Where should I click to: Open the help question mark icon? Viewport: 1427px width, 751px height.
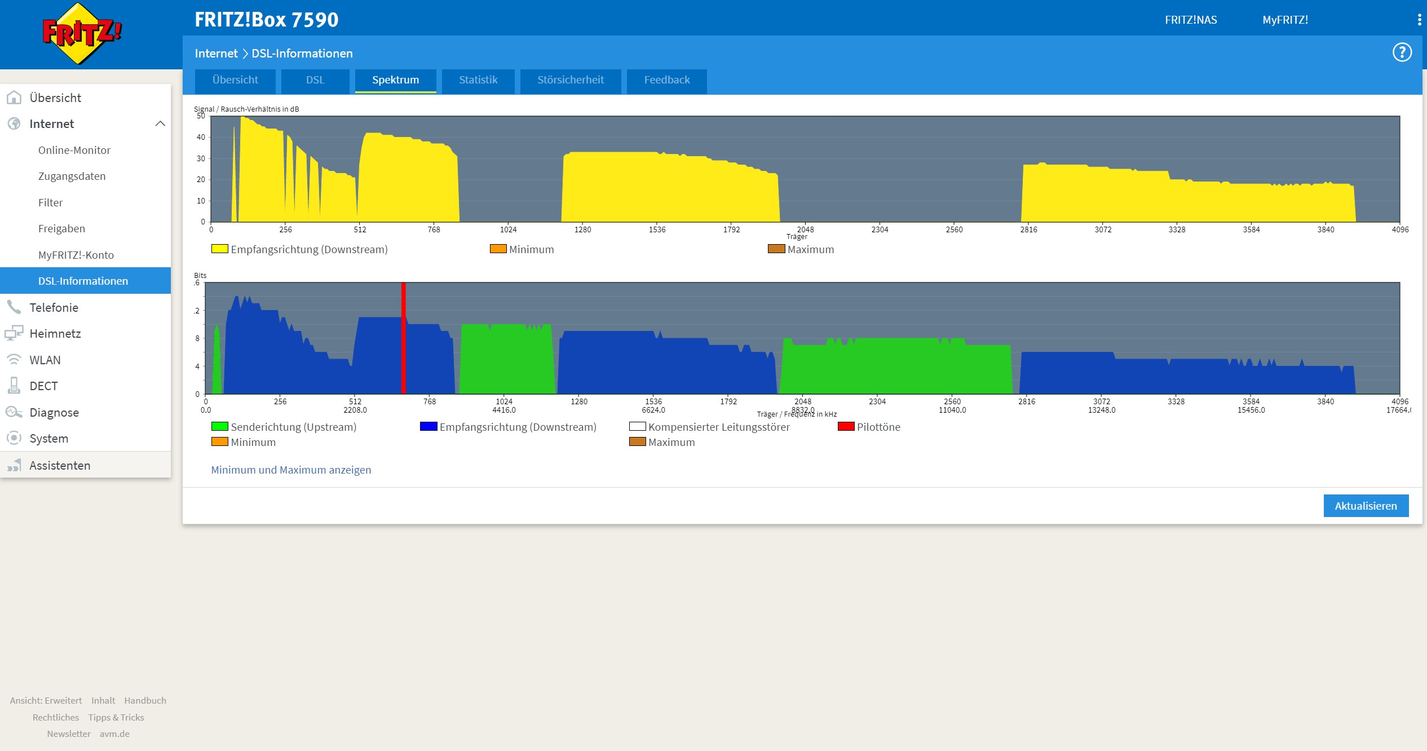(1402, 52)
